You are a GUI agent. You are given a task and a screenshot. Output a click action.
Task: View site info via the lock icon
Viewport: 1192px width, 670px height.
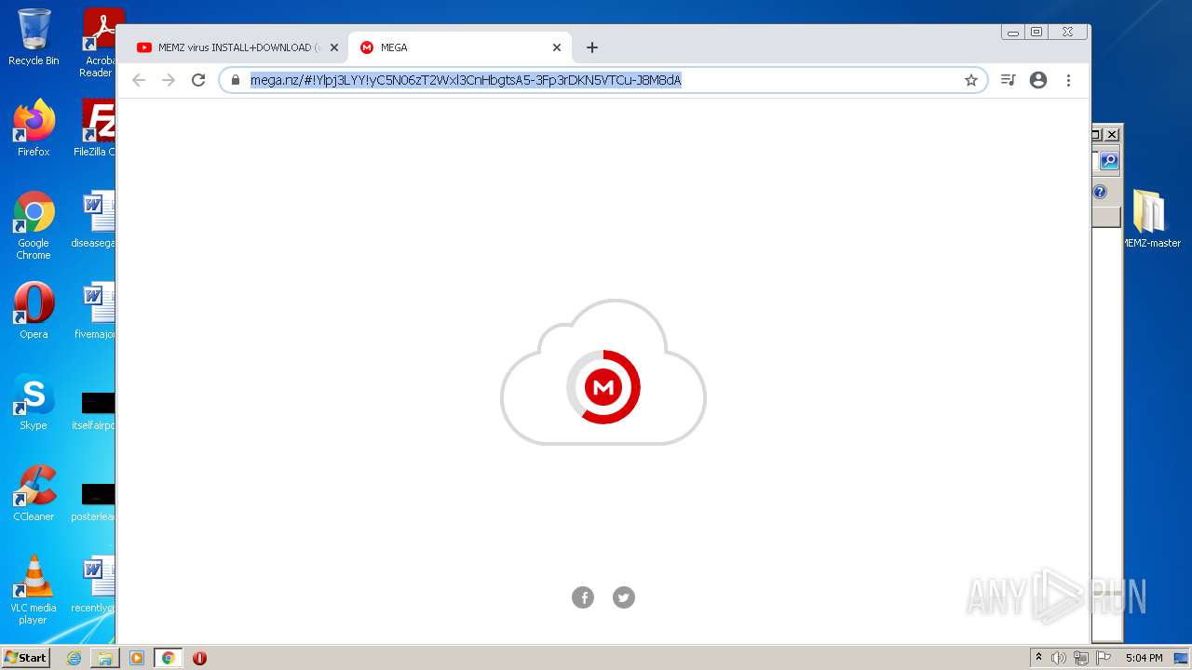(236, 80)
